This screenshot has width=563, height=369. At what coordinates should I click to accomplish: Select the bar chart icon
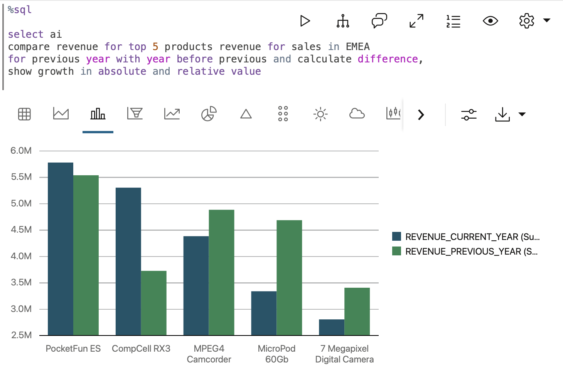[98, 114]
